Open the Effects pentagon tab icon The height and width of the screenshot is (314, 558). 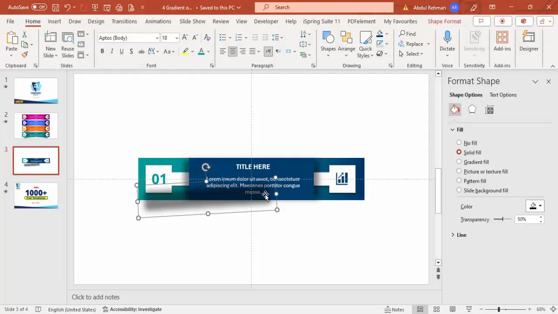tap(472, 109)
